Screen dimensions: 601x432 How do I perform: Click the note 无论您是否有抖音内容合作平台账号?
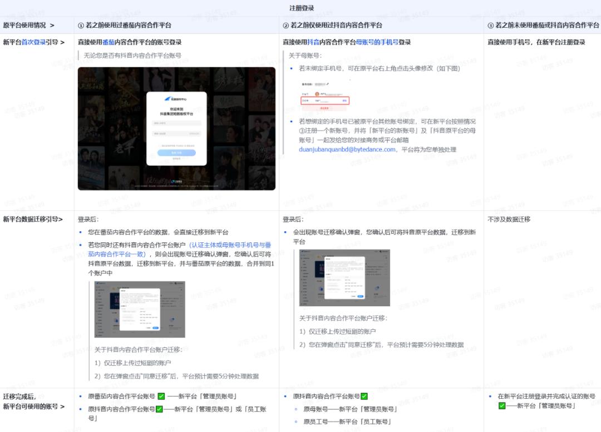tap(132, 56)
